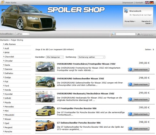The height and width of the screenshot is (135, 156).
Task: Click the shopping cart icon beside Warenkorb
Action: point(126,11)
